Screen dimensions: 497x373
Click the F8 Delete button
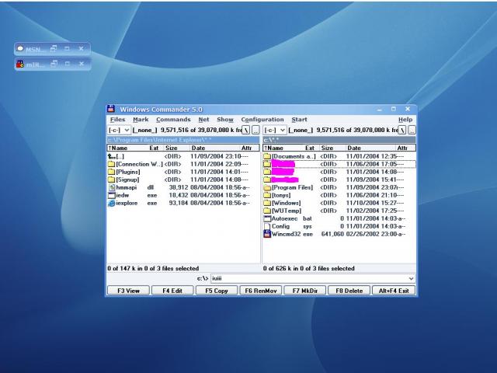click(349, 291)
